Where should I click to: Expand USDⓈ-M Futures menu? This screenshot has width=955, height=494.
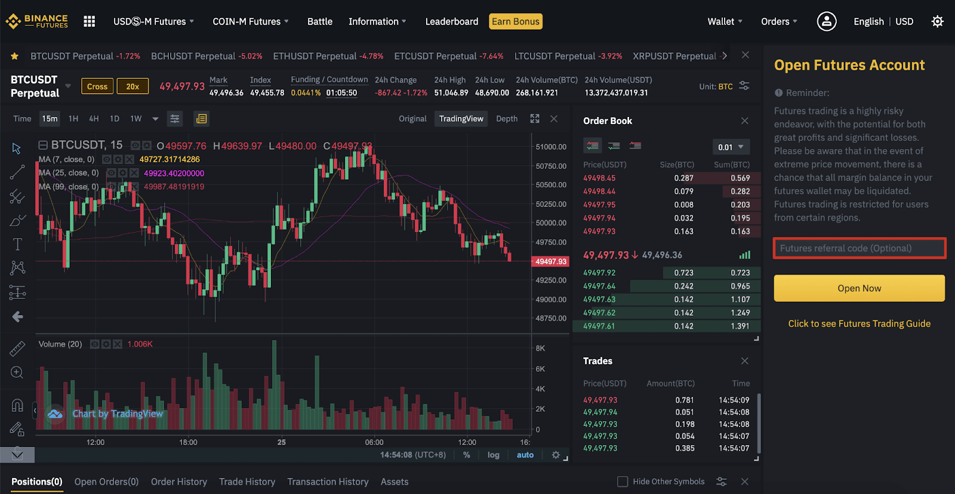pyautogui.click(x=154, y=21)
